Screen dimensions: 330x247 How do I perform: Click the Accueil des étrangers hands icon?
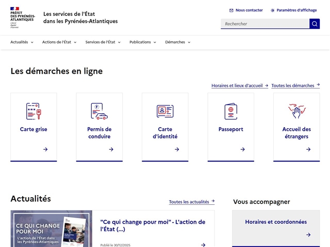(296, 111)
